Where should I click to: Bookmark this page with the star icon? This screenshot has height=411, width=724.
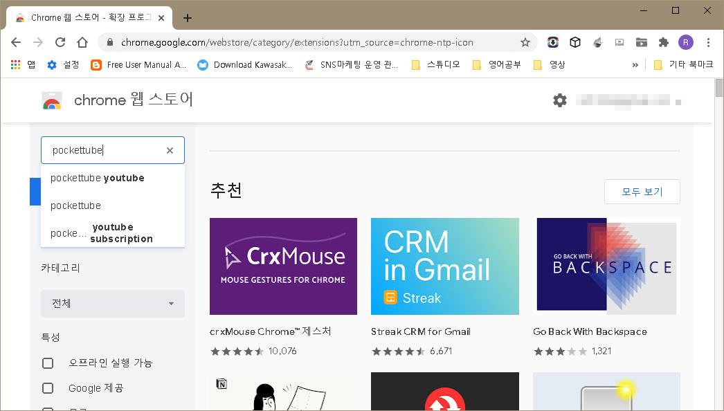click(525, 42)
